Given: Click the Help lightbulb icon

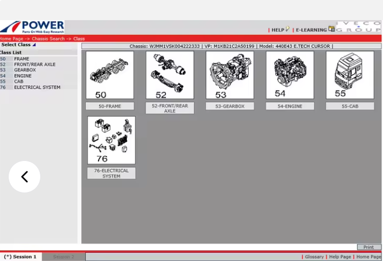Looking at the screenshot, I should [287, 29].
